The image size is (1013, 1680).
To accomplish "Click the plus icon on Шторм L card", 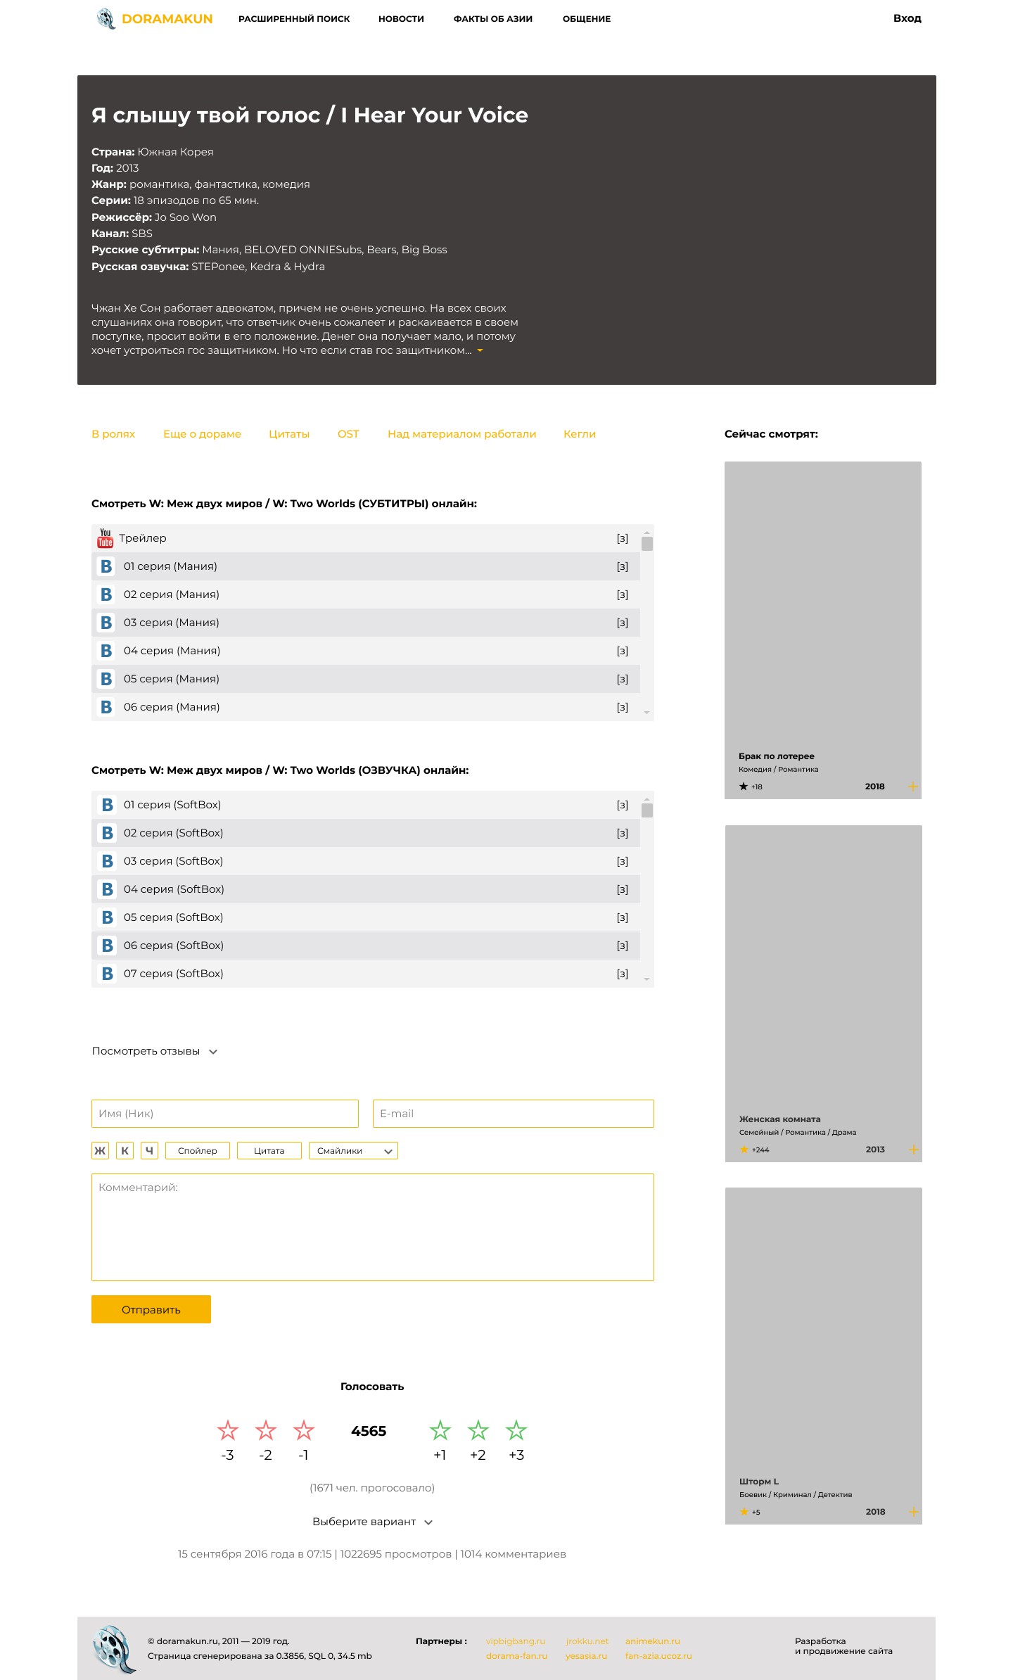I will 914,1512.
